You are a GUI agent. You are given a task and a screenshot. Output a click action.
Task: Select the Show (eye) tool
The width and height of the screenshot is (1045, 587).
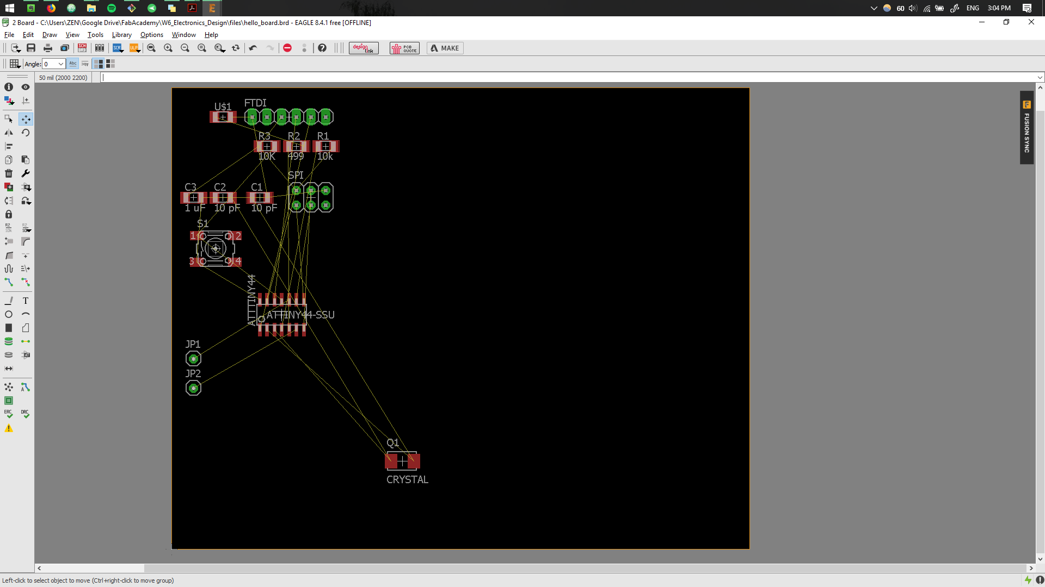pos(26,87)
